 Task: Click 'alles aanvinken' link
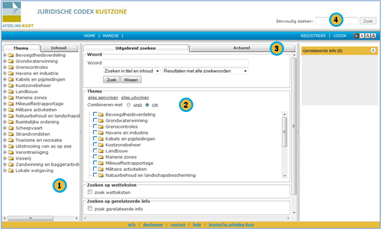pos(103,98)
